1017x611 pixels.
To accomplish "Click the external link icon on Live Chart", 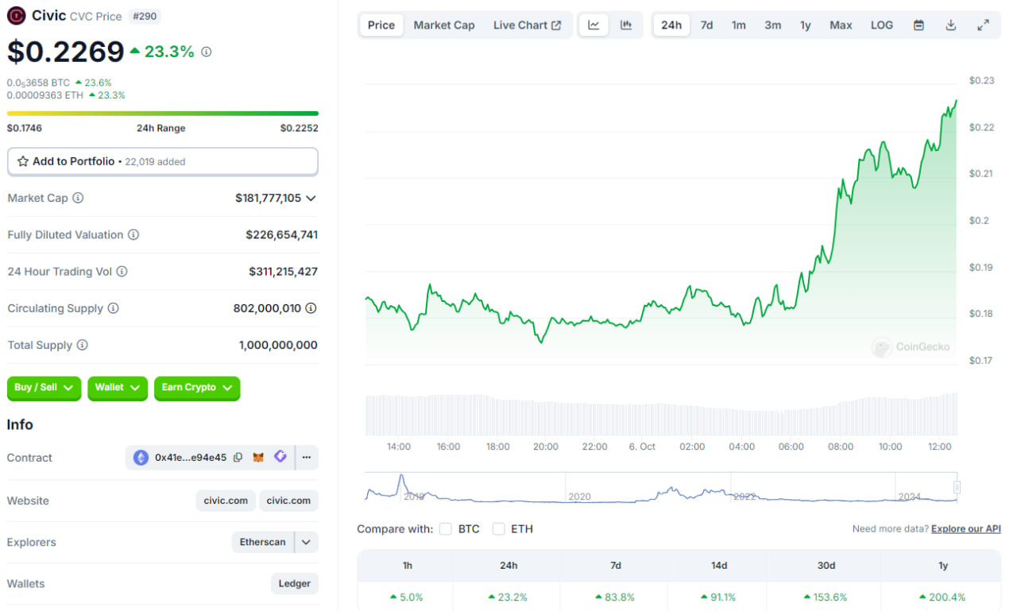I will pyautogui.click(x=556, y=25).
